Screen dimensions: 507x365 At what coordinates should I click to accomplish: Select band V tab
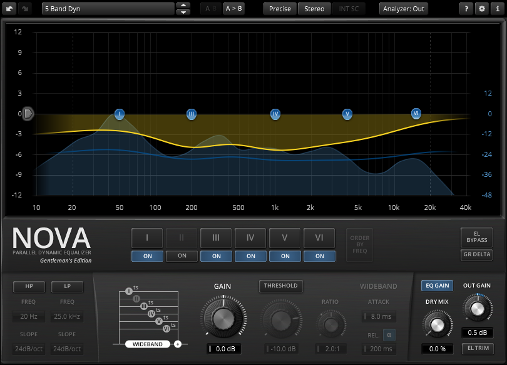[285, 238]
